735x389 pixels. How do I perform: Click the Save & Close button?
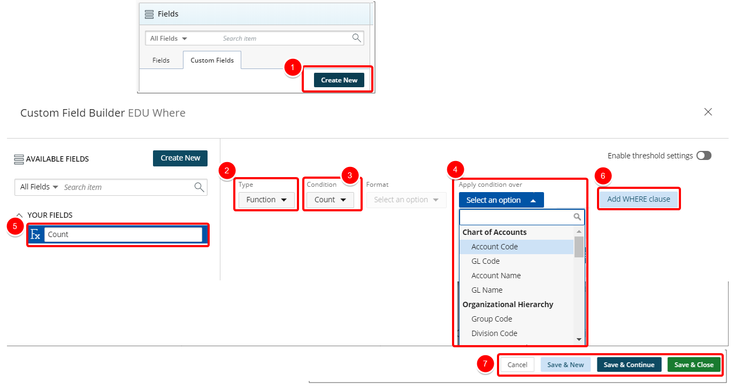pos(694,365)
